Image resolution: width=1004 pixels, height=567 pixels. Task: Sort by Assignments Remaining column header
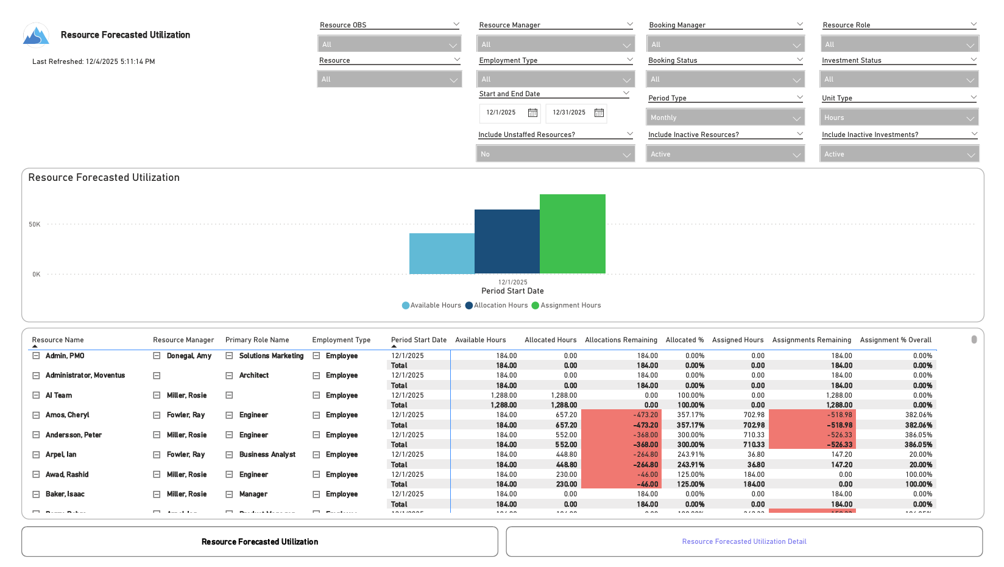pos(811,340)
